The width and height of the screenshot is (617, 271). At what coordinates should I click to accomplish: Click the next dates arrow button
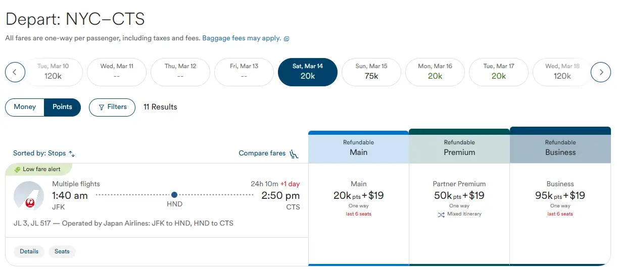coord(601,72)
